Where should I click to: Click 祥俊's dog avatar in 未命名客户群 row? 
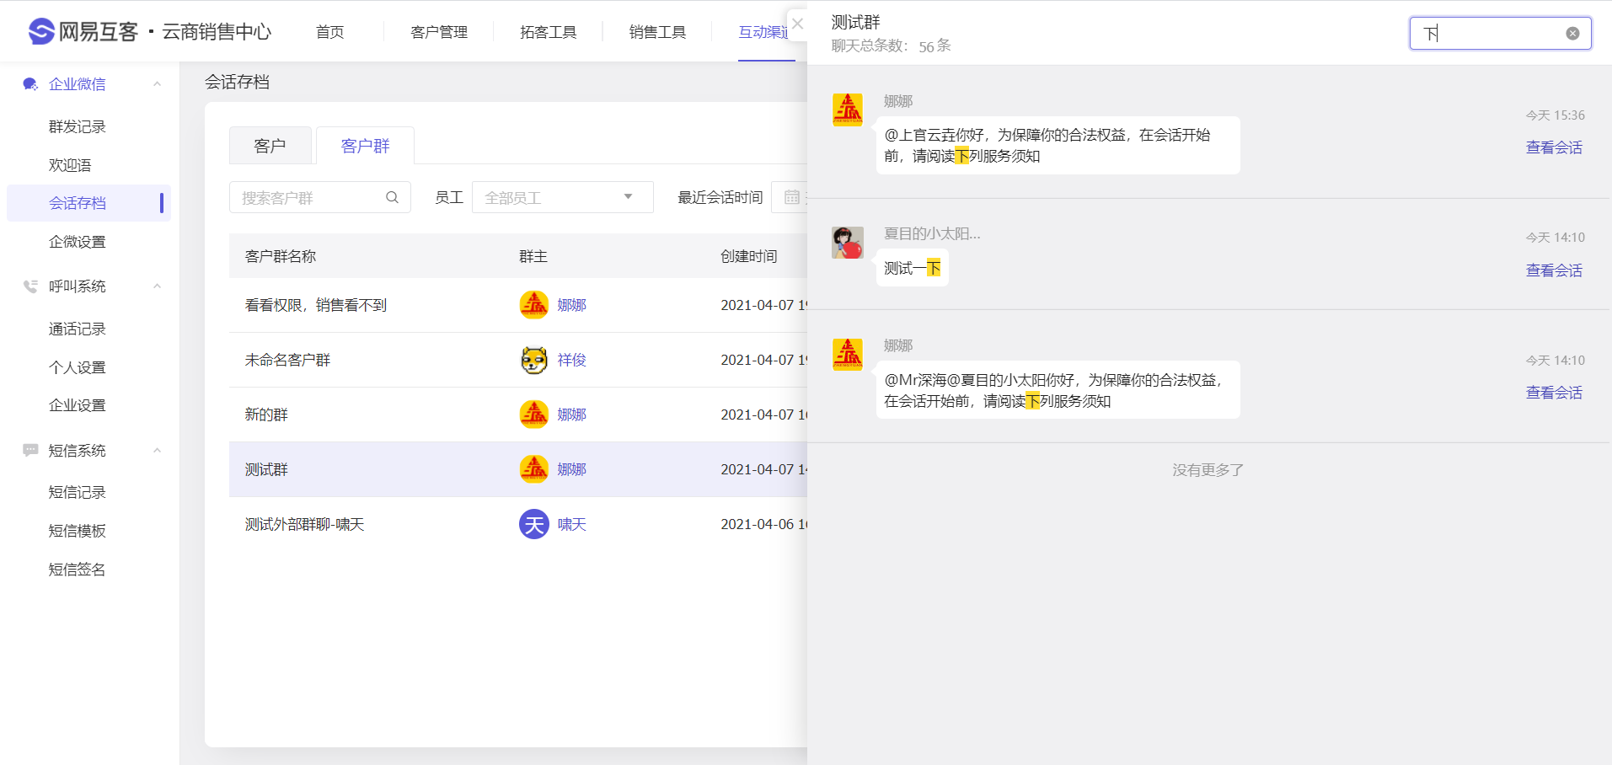point(534,360)
